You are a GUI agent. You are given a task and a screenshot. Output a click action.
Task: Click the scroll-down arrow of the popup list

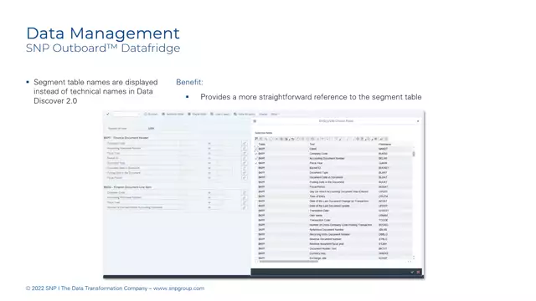(414, 258)
